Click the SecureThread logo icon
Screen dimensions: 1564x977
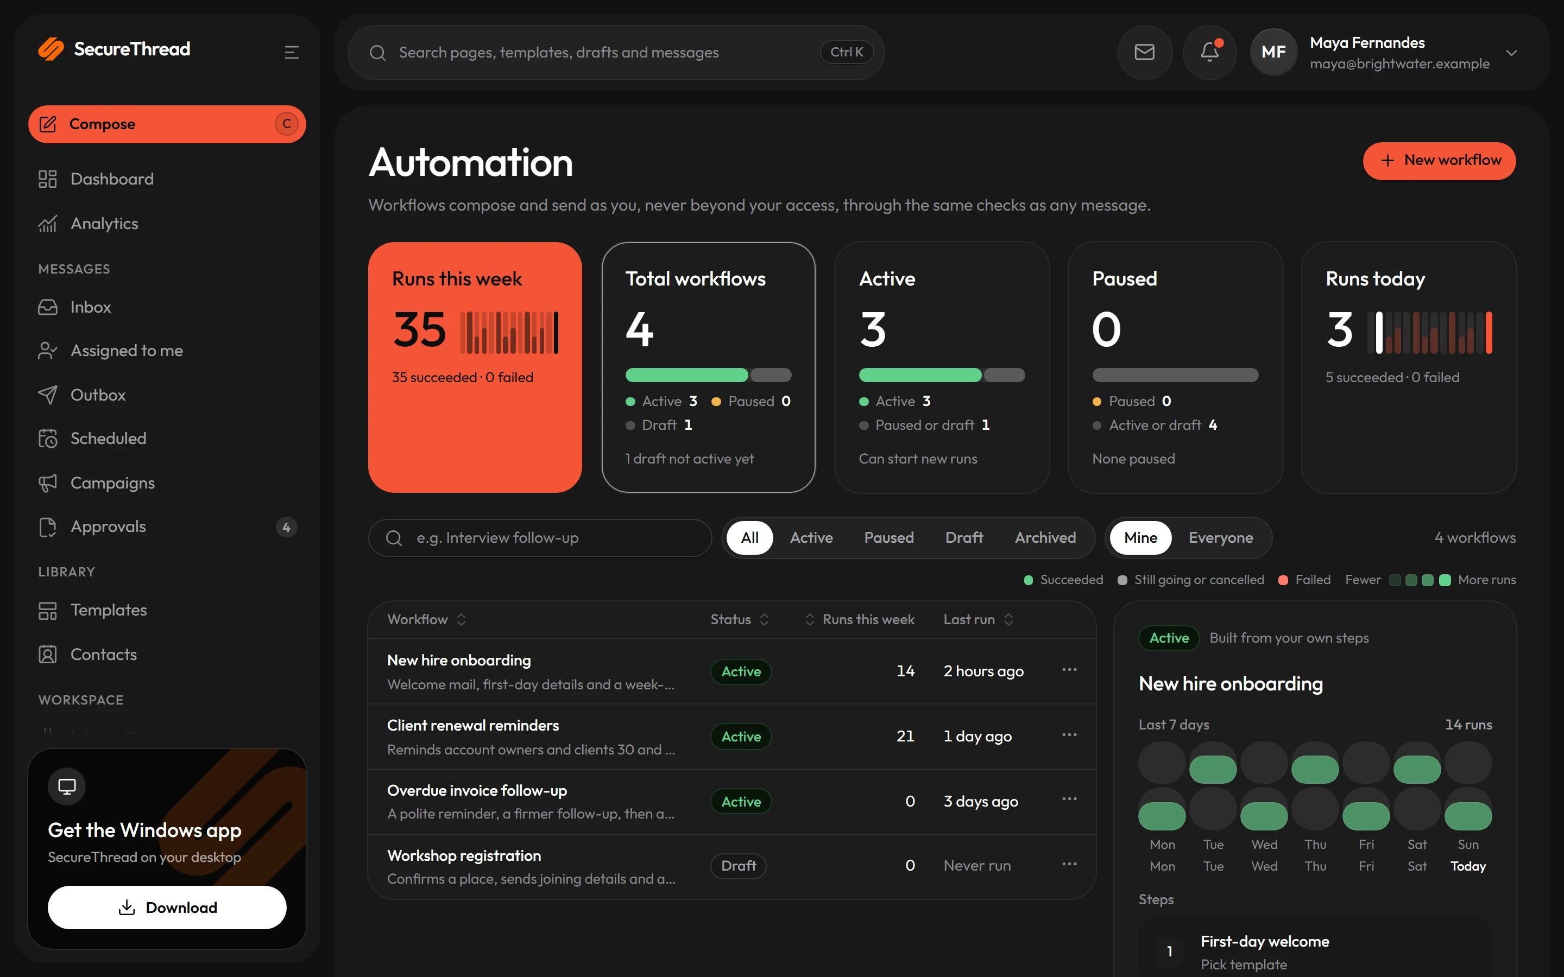point(51,49)
